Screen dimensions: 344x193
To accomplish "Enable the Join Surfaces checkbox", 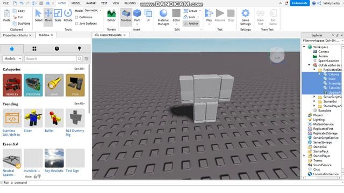I will 76,24.
